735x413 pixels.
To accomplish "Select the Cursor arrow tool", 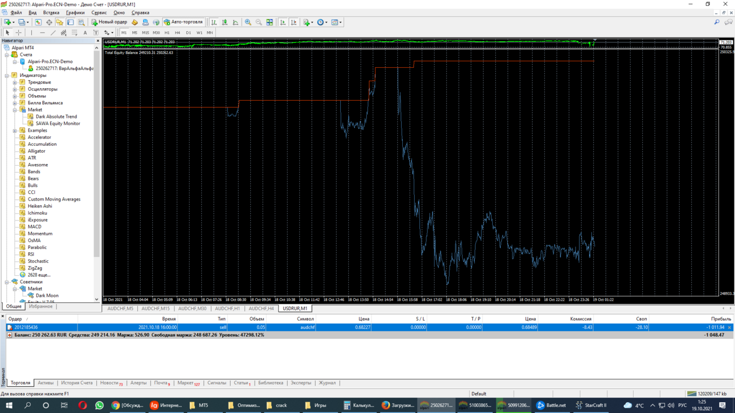I will click(7, 32).
